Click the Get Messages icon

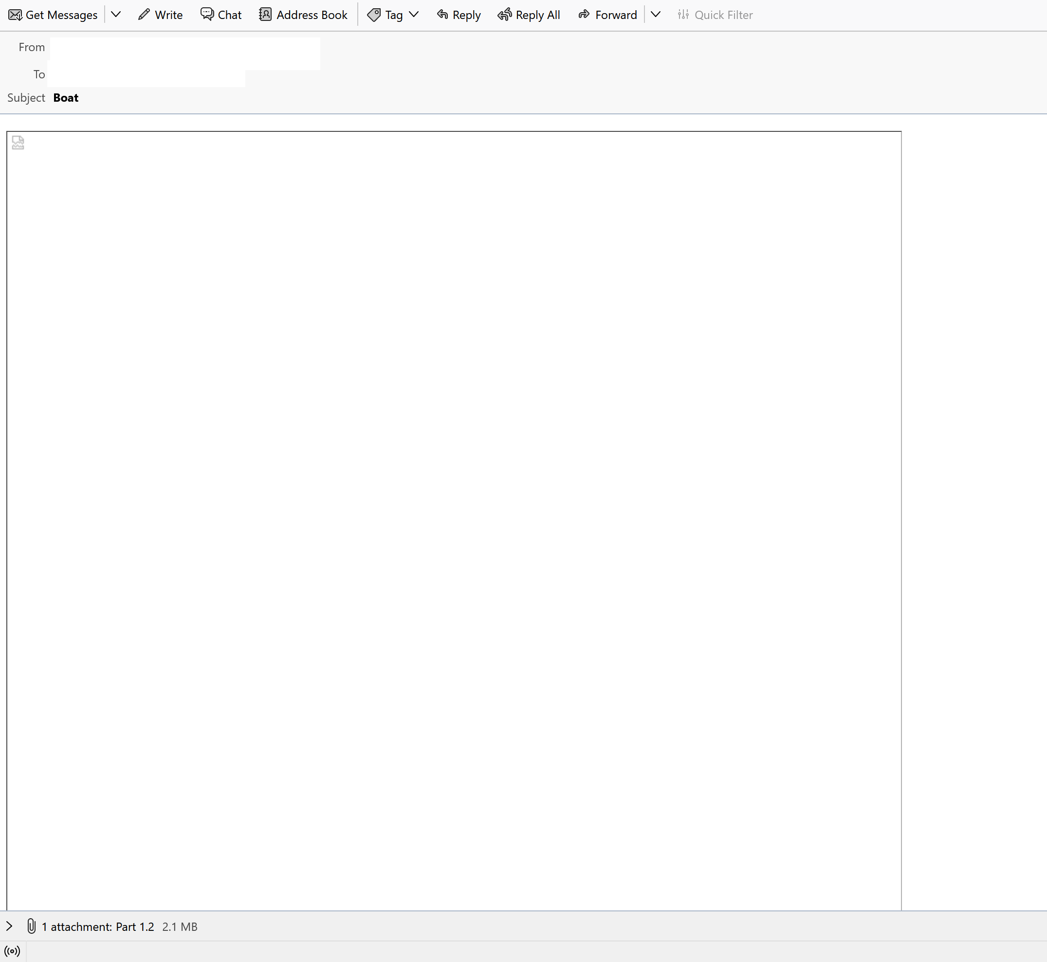pos(15,15)
